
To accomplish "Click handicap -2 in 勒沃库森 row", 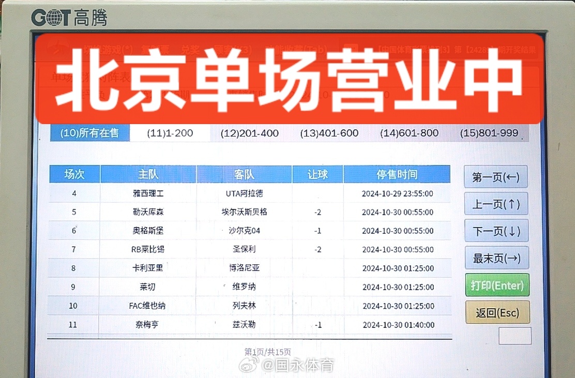I will [317, 213].
